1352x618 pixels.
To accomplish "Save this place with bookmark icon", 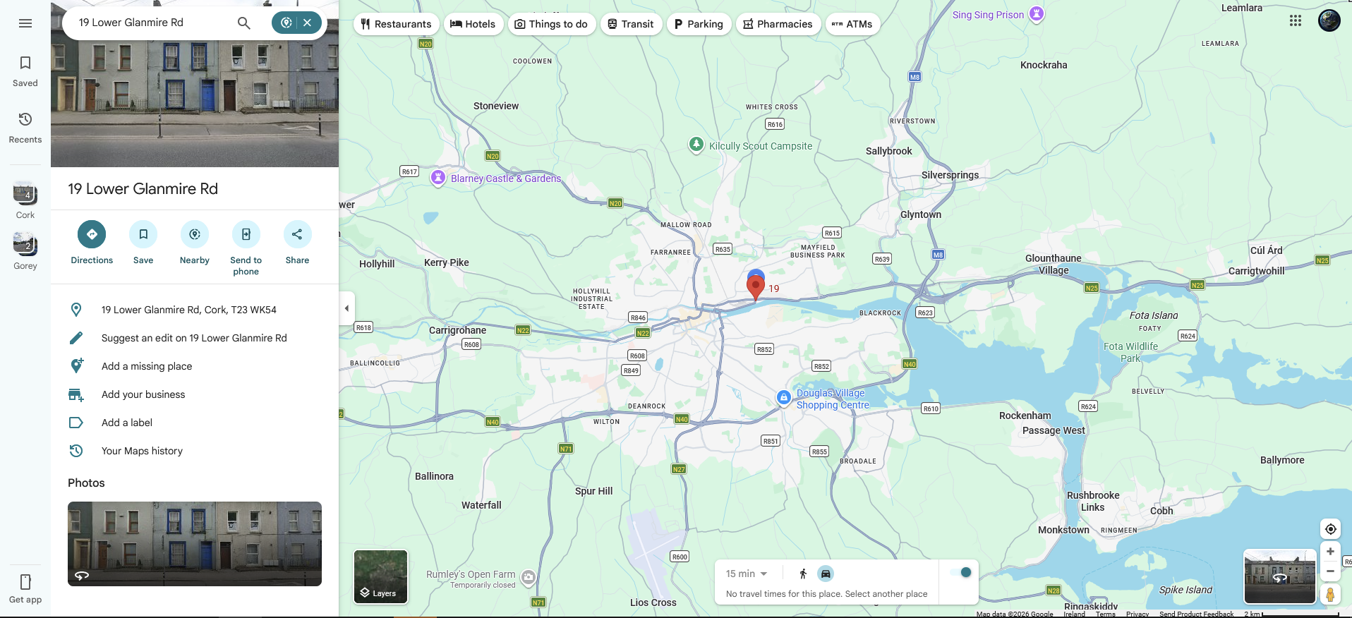I will 143,234.
